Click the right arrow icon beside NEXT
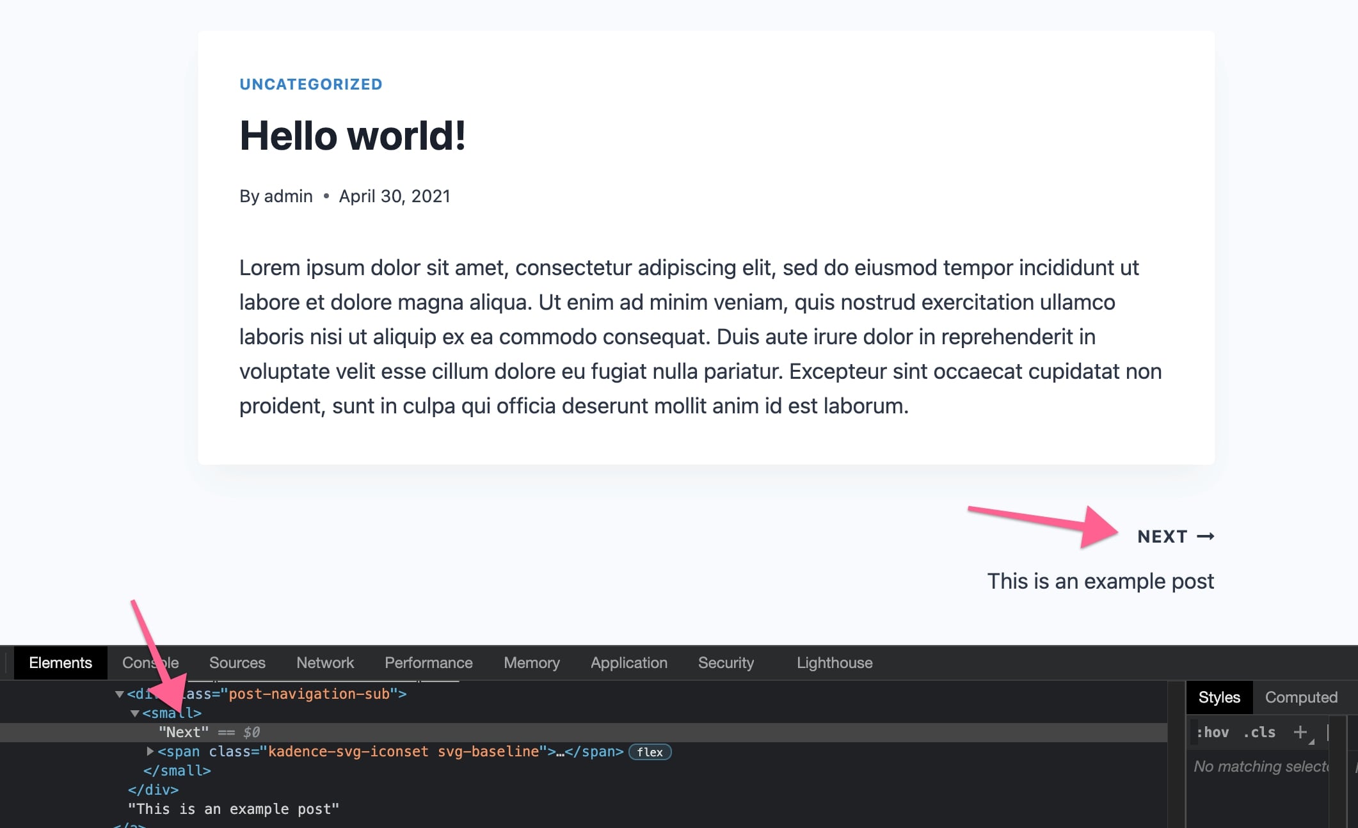1358x828 pixels. 1206,536
